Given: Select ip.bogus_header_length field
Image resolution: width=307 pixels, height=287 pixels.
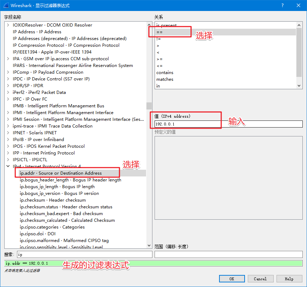Looking at the screenshot, I should coord(71,180).
